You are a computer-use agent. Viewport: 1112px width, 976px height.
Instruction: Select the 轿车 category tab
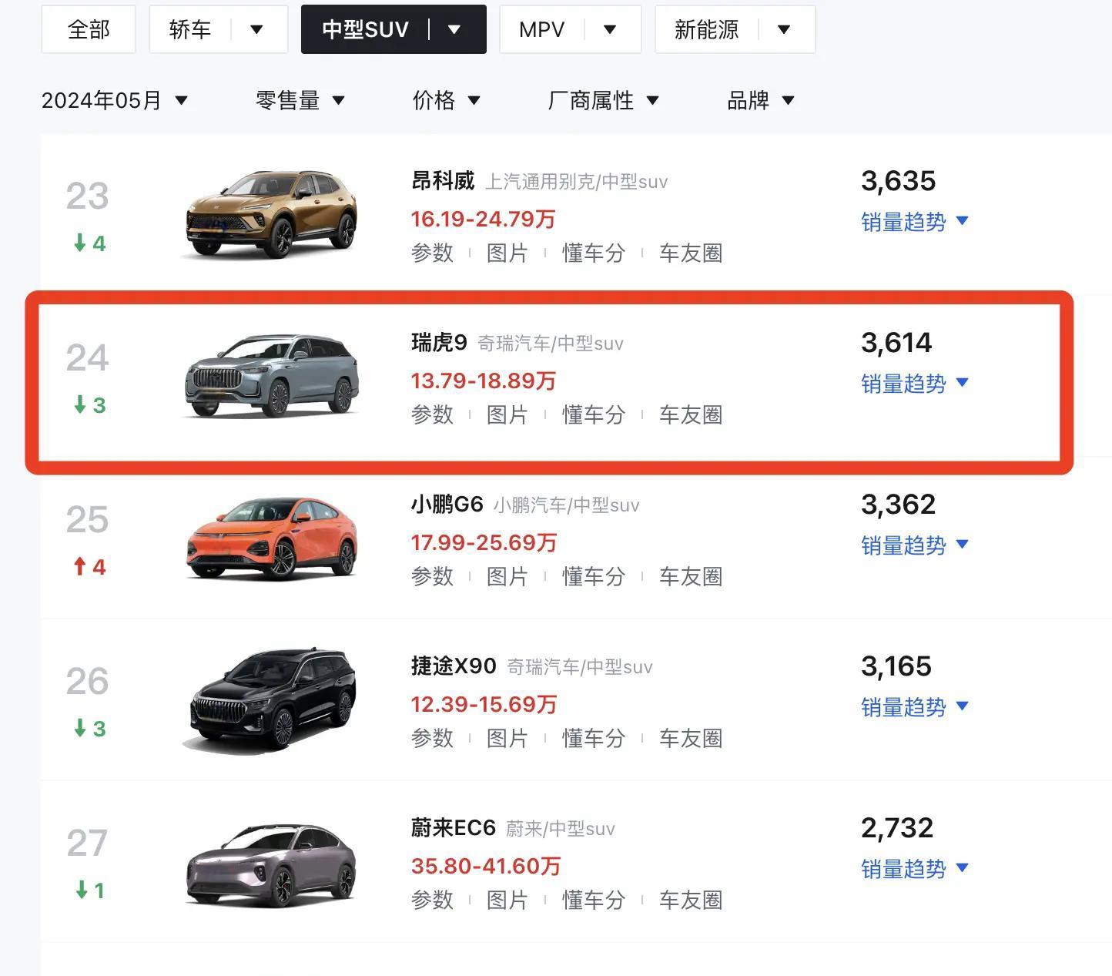pyautogui.click(x=190, y=29)
